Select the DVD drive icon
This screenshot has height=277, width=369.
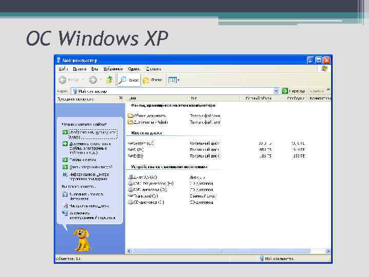click(130, 189)
